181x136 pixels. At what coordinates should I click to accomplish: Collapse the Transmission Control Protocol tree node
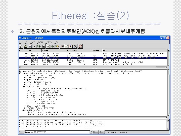(20, 73)
